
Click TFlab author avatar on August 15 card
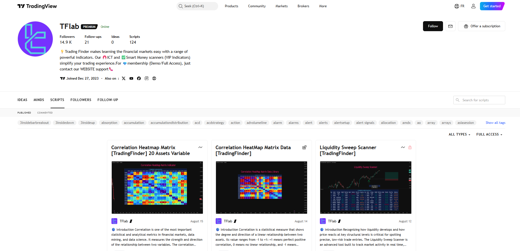[x=114, y=221]
